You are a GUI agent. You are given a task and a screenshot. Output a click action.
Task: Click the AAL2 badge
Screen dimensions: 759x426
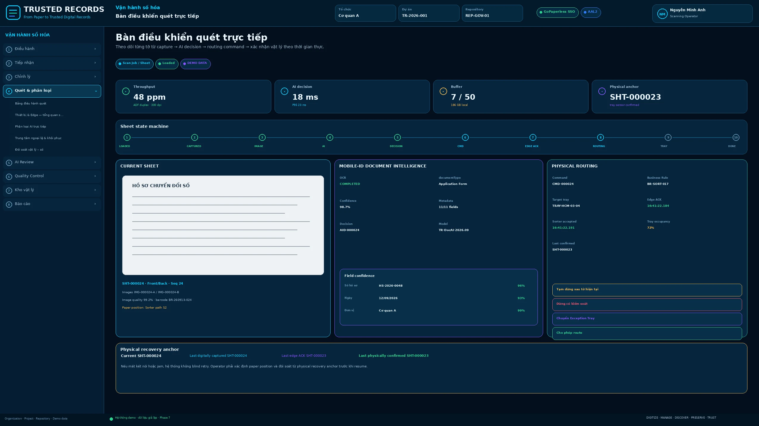(x=591, y=12)
